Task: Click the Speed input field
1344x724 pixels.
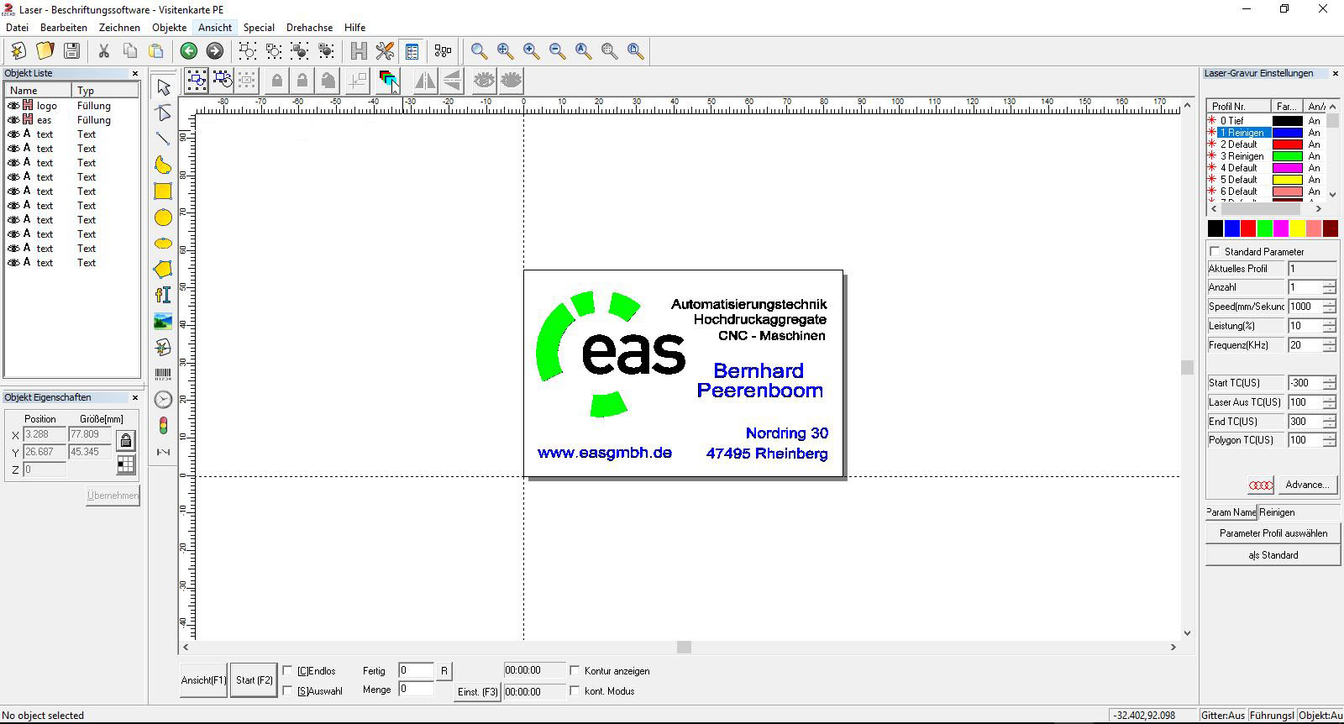Action: pyautogui.click(x=1305, y=307)
